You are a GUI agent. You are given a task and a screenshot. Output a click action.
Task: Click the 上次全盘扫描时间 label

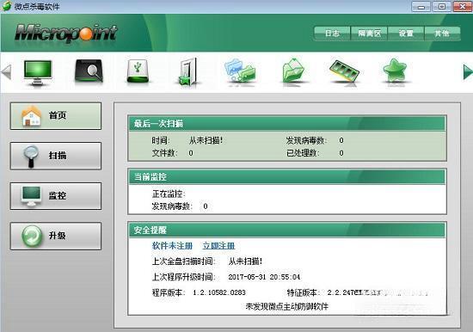(183, 261)
